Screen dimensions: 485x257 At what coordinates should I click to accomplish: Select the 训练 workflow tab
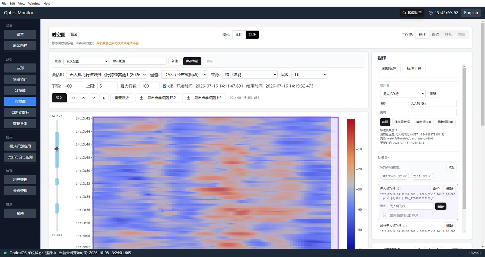point(435,35)
